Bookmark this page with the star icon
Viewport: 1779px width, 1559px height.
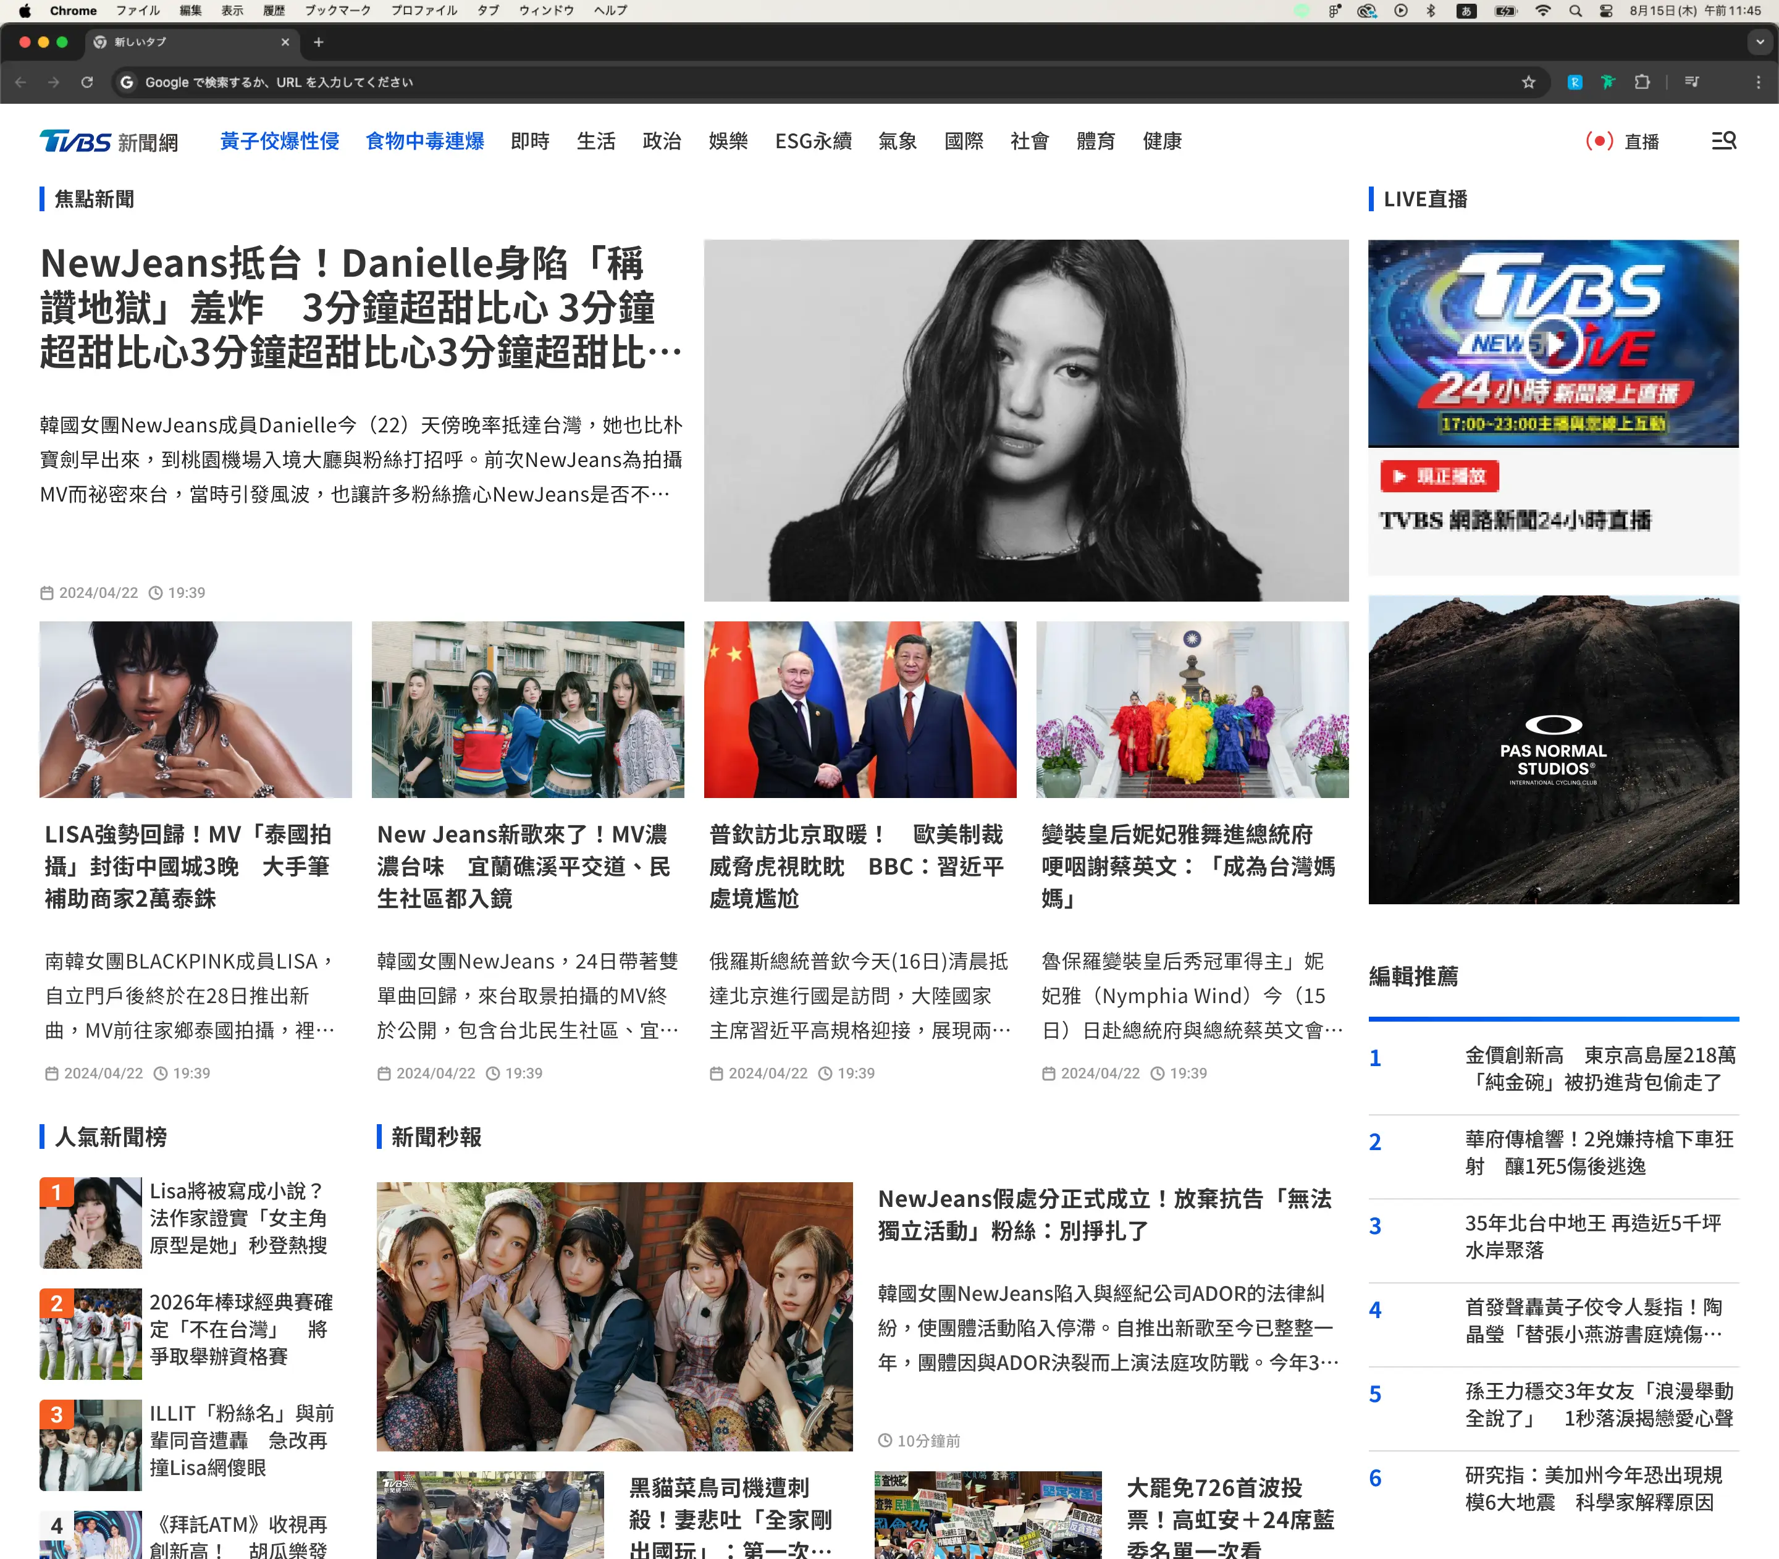pyautogui.click(x=1528, y=82)
